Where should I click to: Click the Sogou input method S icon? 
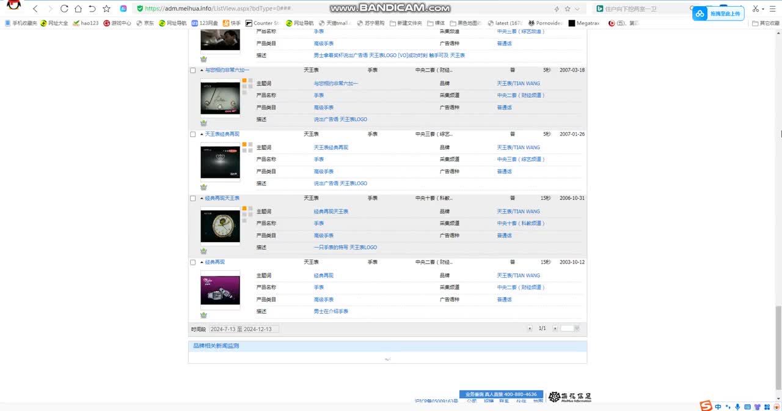[706, 406]
